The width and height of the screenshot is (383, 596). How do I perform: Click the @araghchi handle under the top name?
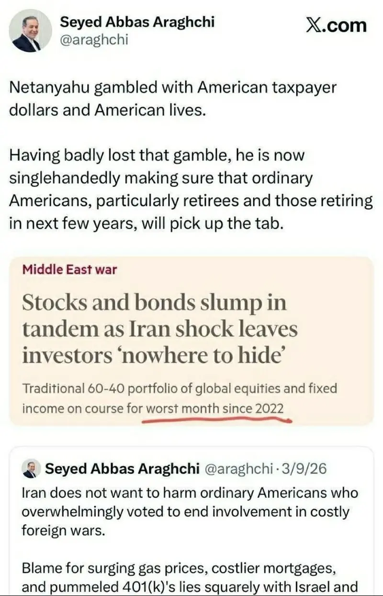pyautogui.click(x=93, y=40)
